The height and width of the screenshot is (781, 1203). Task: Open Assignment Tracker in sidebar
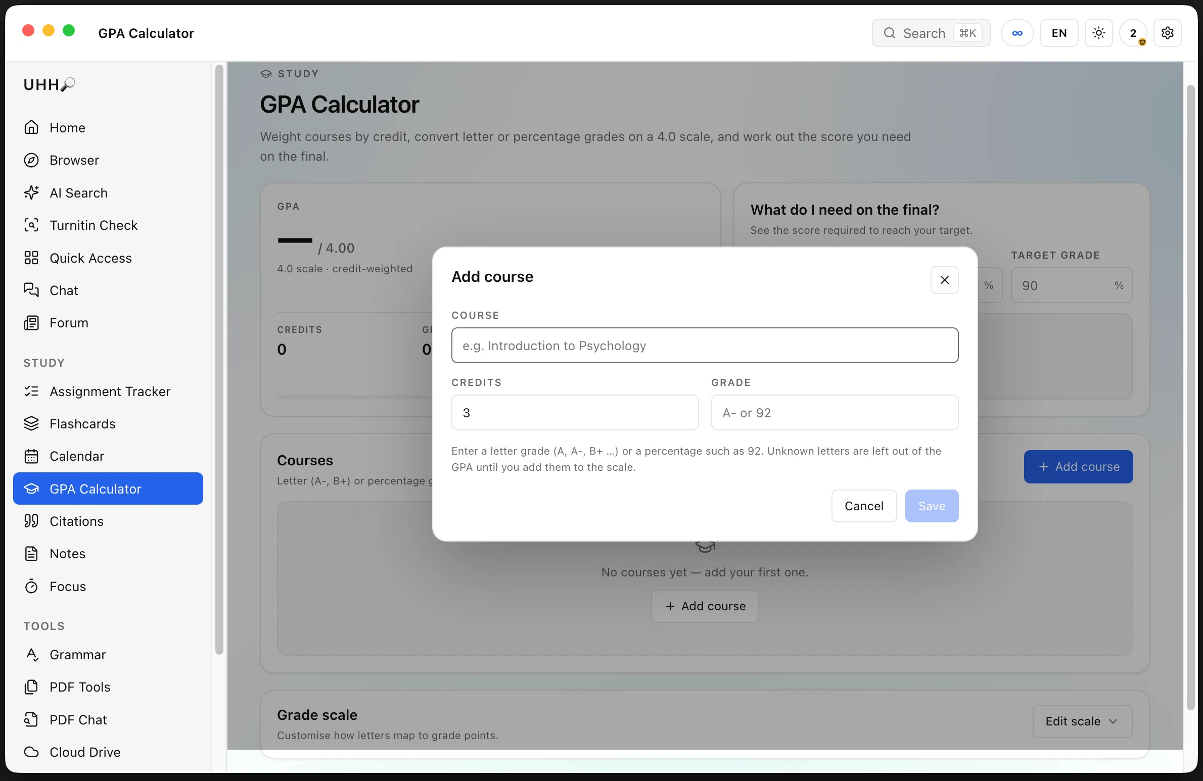pyautogui.click(x=108, y=392)
